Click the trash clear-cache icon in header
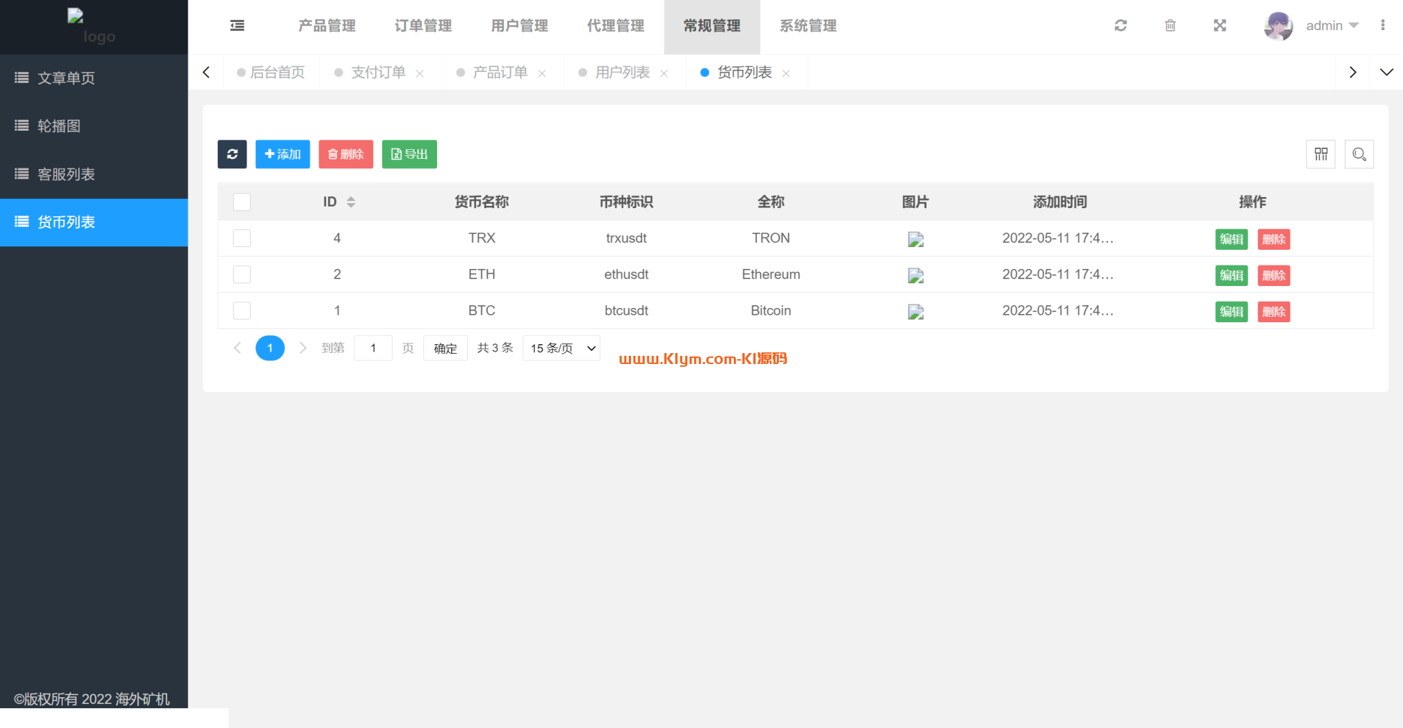1403x728 pixels. click(x=1170, y=26)
